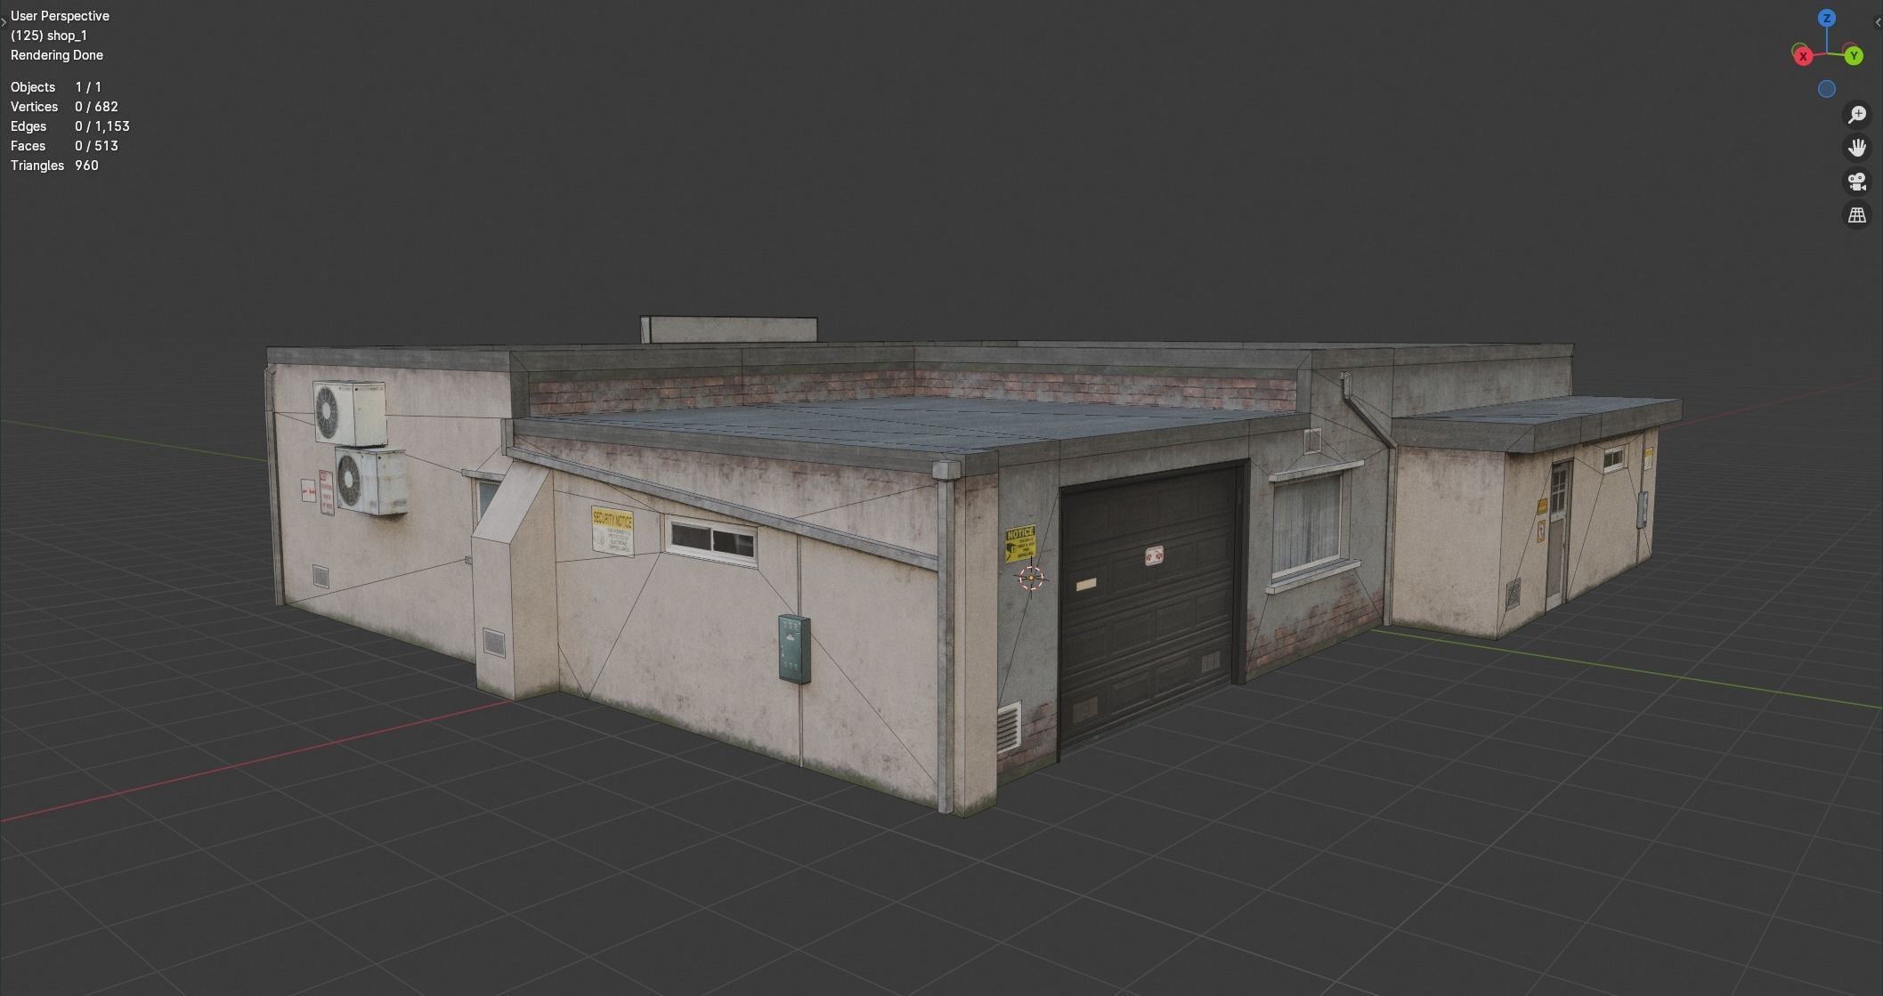Click the Faces '0 / 513' statistic
Image resolution: width=1883 pixels, height=996 pixels.
(96, 146)
